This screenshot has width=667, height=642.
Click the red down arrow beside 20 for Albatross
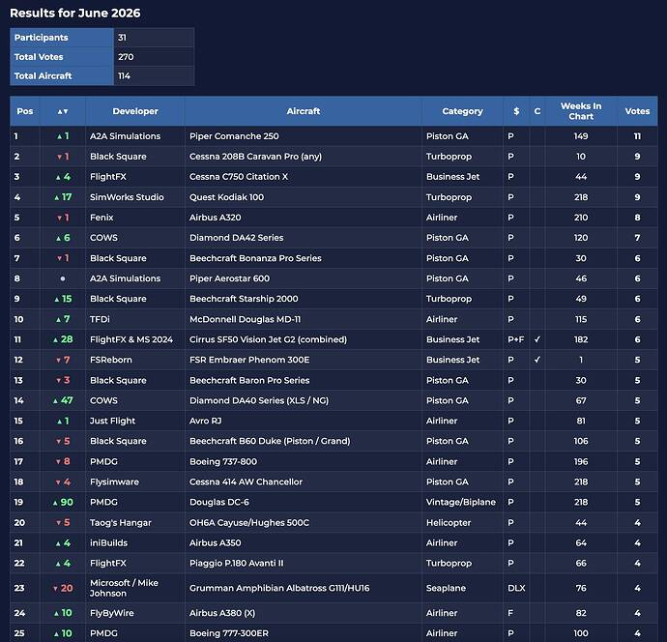click(x=55, y=589)
